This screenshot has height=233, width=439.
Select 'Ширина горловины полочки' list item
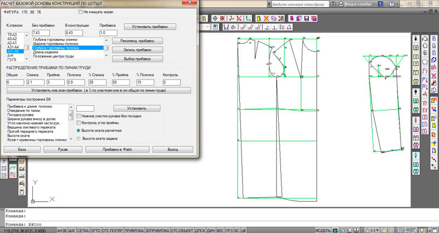tap(67, 44)
